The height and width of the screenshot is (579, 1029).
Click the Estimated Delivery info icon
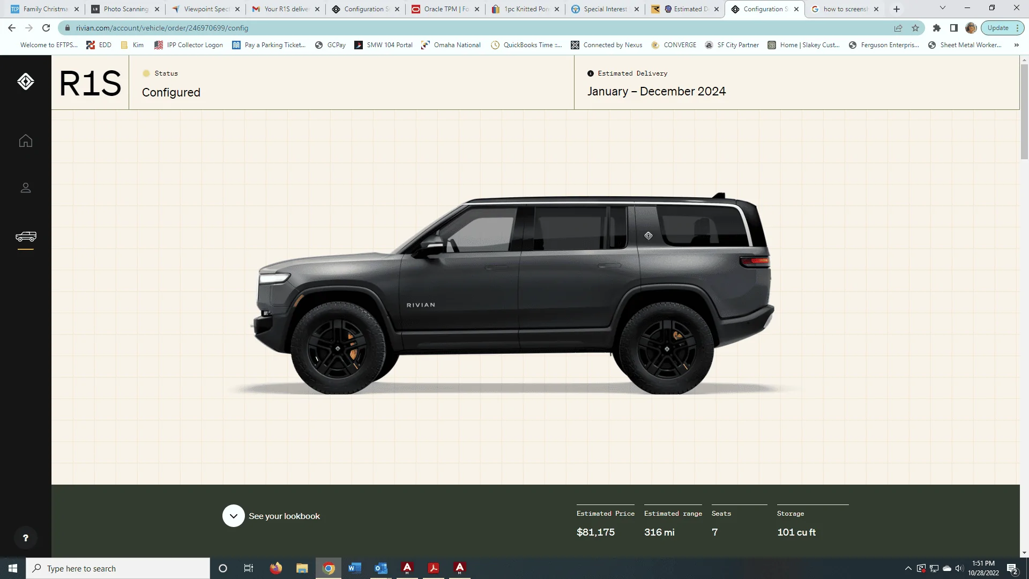tap(591, 73)
